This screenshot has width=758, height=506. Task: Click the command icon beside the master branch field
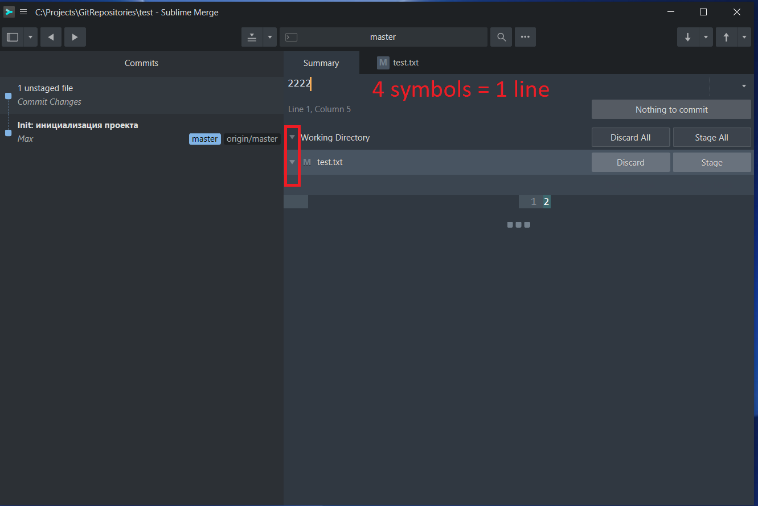(291, 36)
